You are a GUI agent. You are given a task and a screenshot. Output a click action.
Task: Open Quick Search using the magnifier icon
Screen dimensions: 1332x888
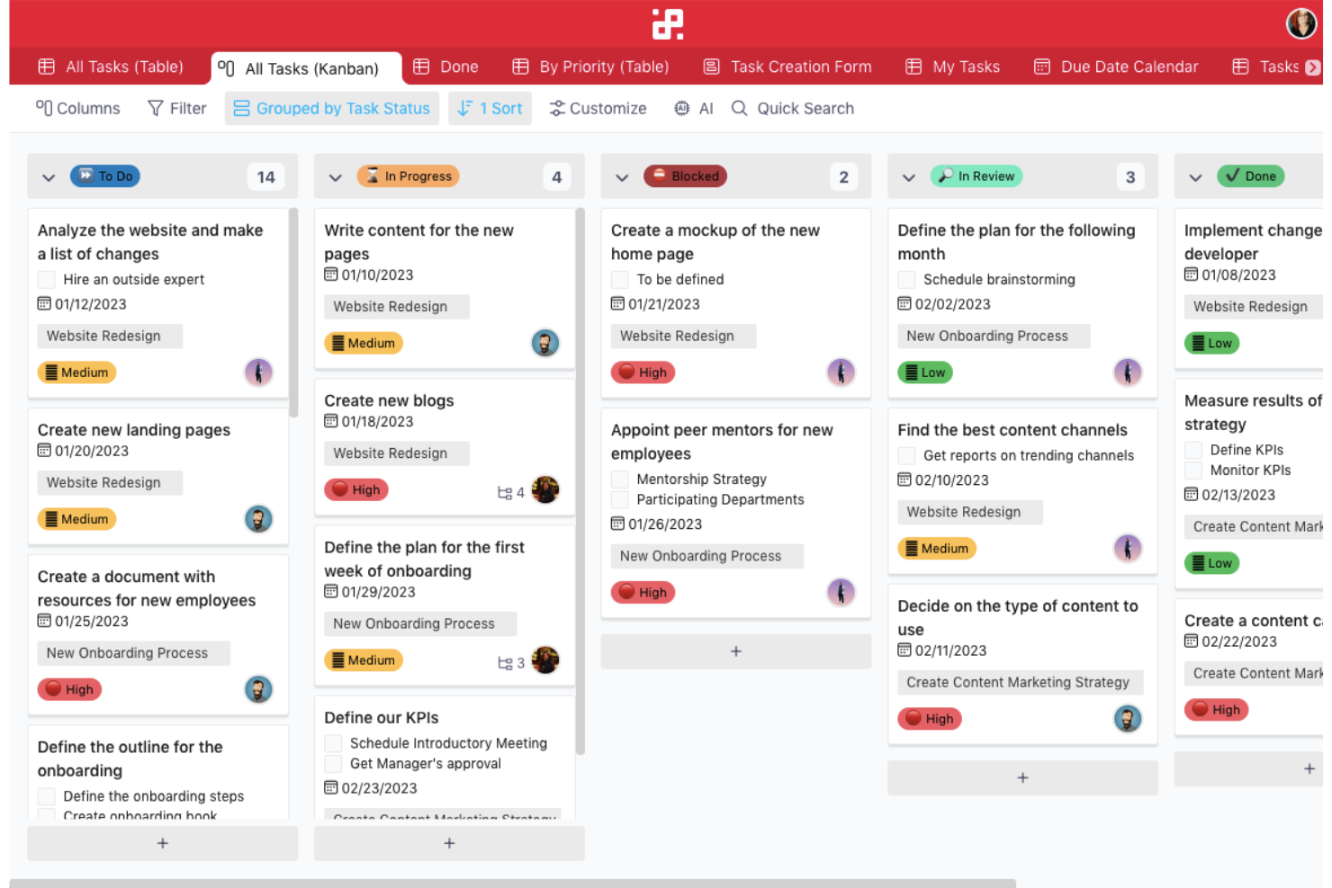click(740, 108)
